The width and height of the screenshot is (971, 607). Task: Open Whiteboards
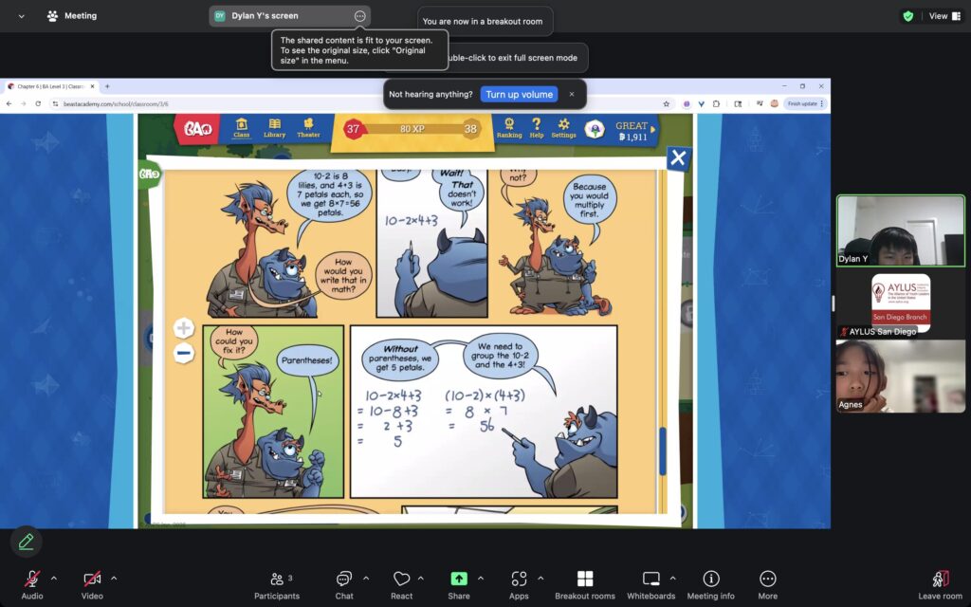tap(651, 579)
